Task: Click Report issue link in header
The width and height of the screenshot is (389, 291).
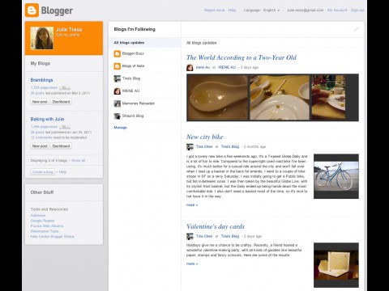Action: pyautogui.click(x=214, y=11)
